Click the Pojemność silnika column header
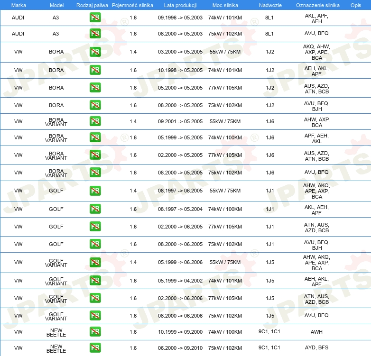The width and height of the screenshot is (371, 356). coord(132,5)
